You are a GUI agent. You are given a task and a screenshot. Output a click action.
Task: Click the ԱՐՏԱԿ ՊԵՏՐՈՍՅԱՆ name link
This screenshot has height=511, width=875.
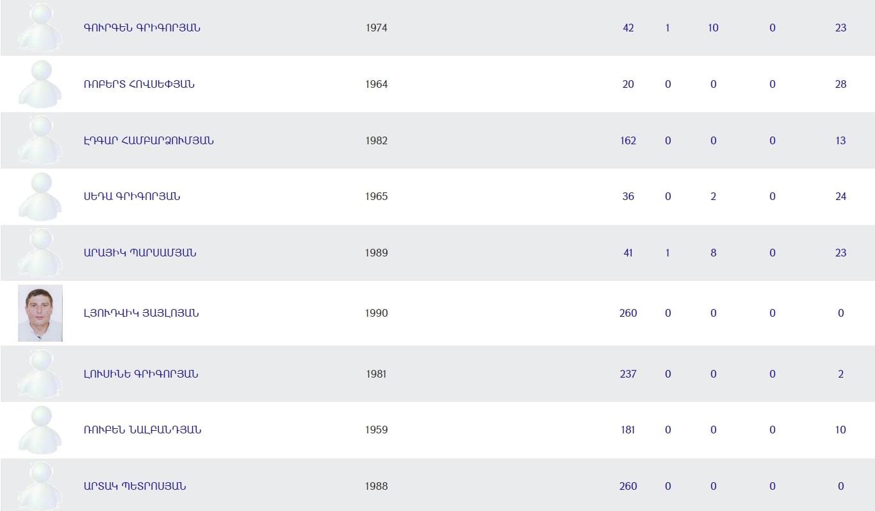[135, 486]
